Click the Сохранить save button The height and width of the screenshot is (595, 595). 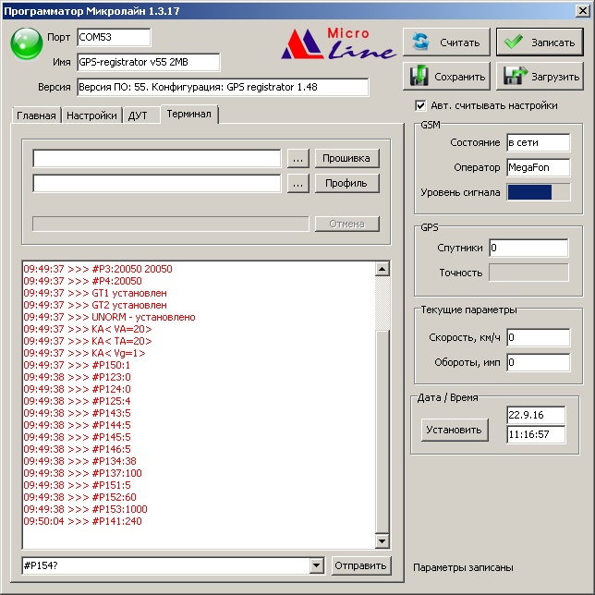click(446, 76)
